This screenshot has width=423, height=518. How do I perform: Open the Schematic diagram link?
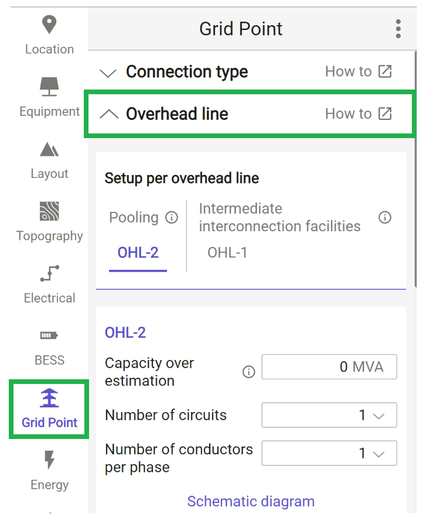click(x=251, y=502)
